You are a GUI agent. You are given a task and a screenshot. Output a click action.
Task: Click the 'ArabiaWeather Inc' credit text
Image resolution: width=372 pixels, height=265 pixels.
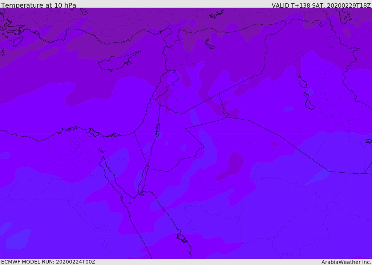346,262
